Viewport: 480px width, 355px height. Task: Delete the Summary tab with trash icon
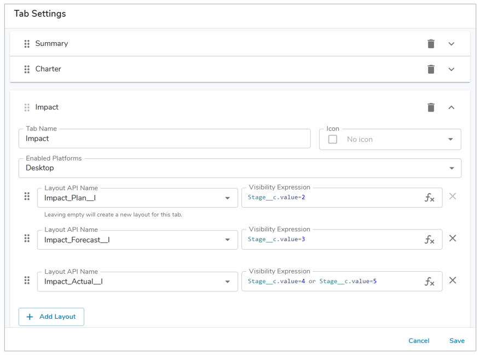point(431,44)
